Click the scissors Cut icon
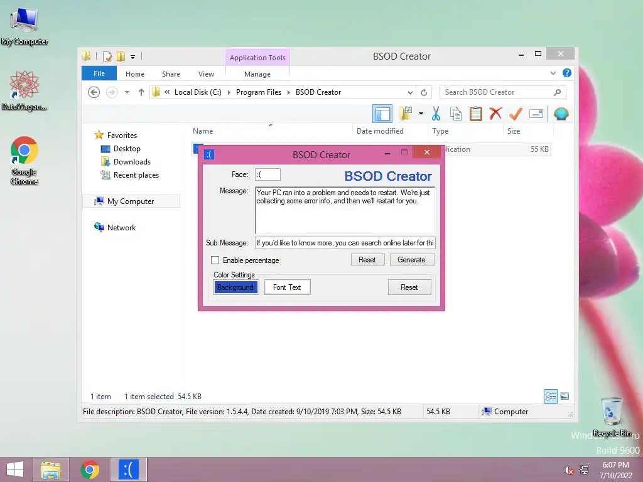Viewport: 643px width, 482px height. tap(436, 114)
